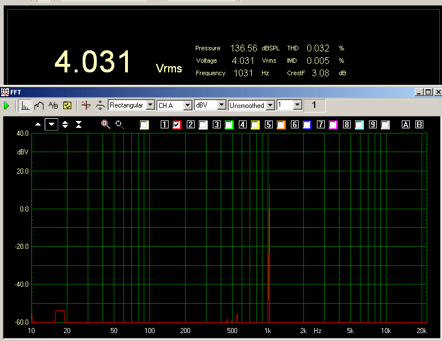Screen dimensions: 442x341
Task: Click the green Start measurement play button
Action: point(7,105)
